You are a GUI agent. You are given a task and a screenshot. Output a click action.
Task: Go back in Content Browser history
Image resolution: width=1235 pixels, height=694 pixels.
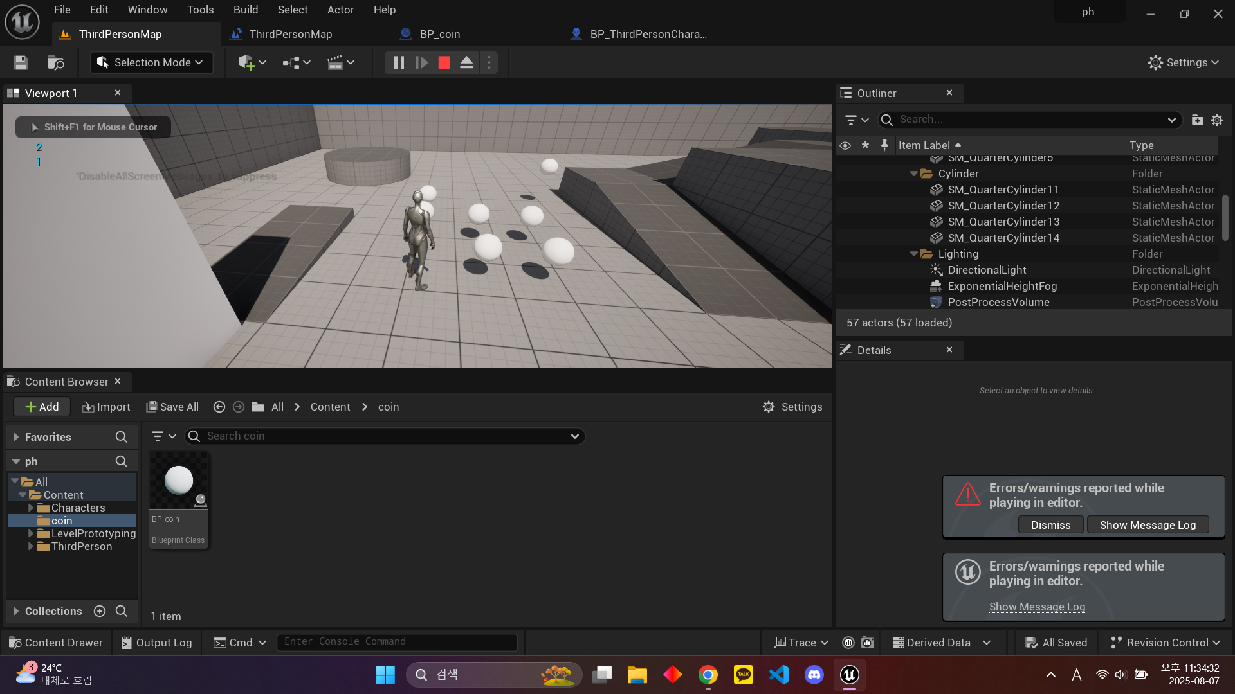219,407
